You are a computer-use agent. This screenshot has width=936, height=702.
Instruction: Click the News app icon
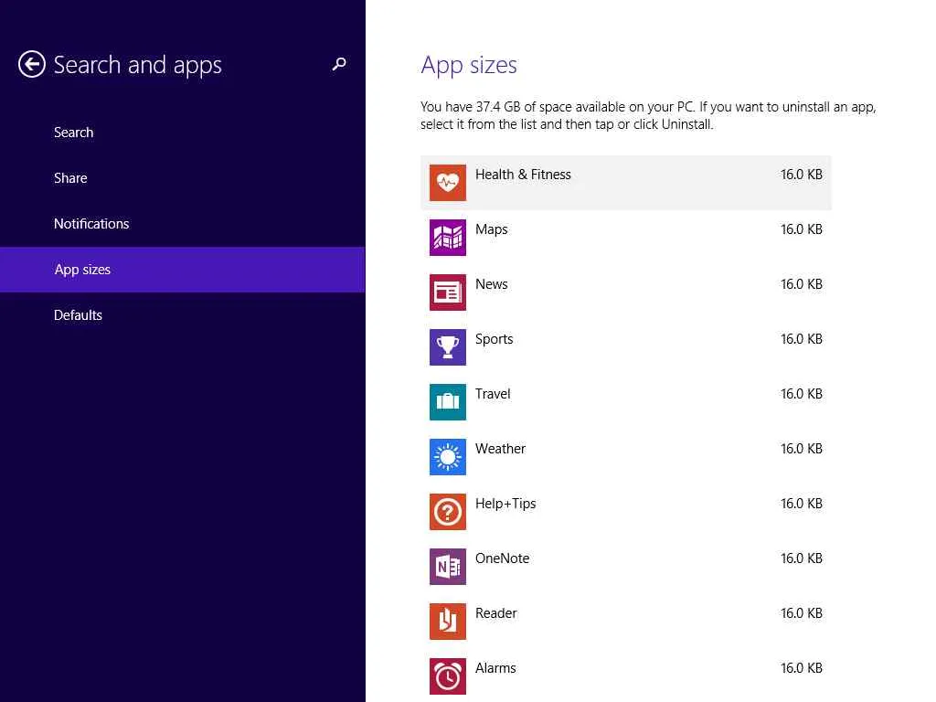448,292
